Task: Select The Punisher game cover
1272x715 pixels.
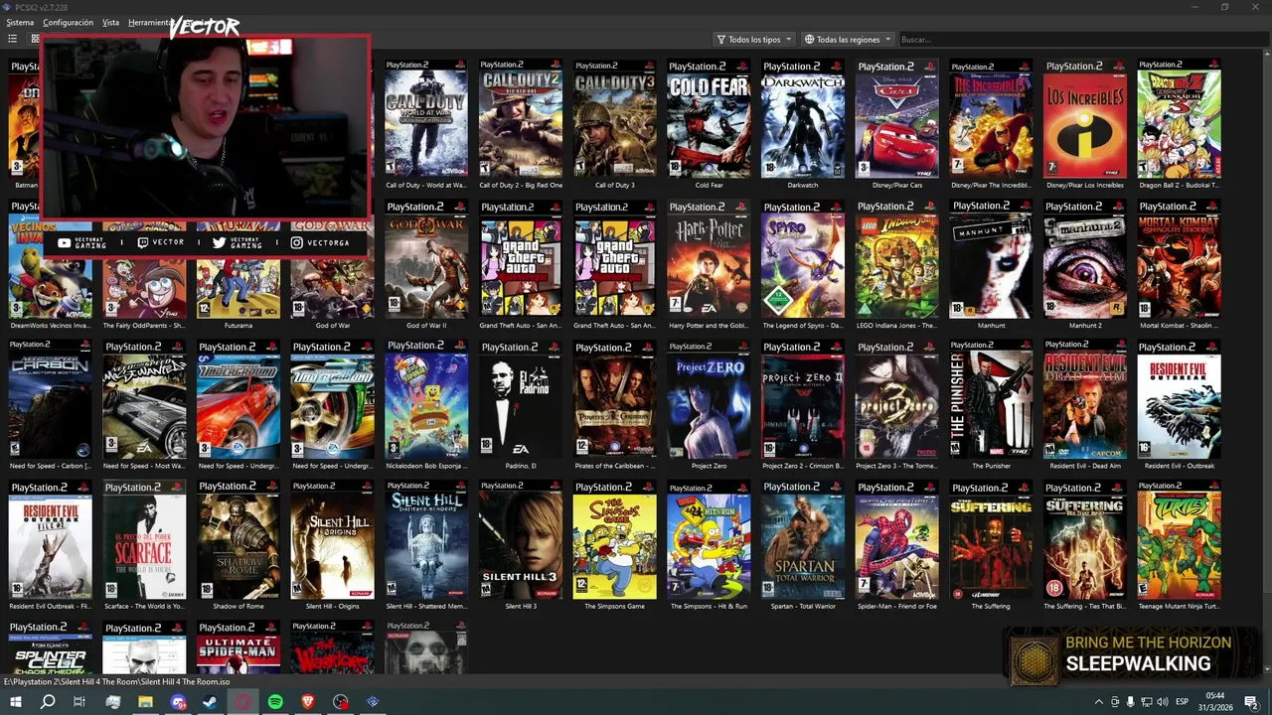Action: (991, 399)
